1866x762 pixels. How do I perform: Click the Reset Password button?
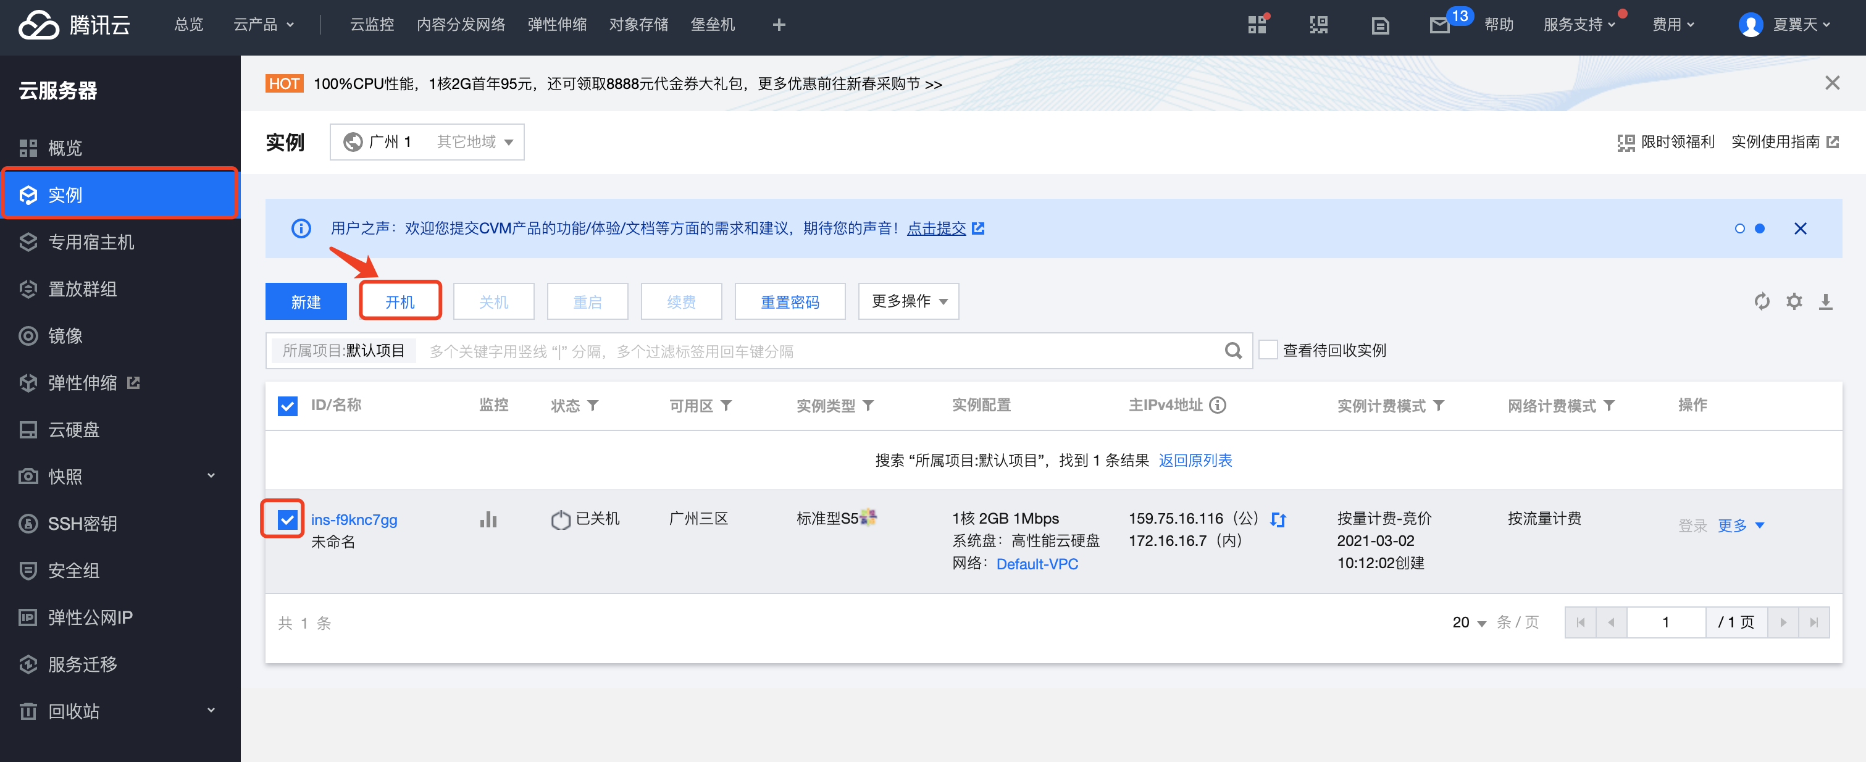coord(790,301)
